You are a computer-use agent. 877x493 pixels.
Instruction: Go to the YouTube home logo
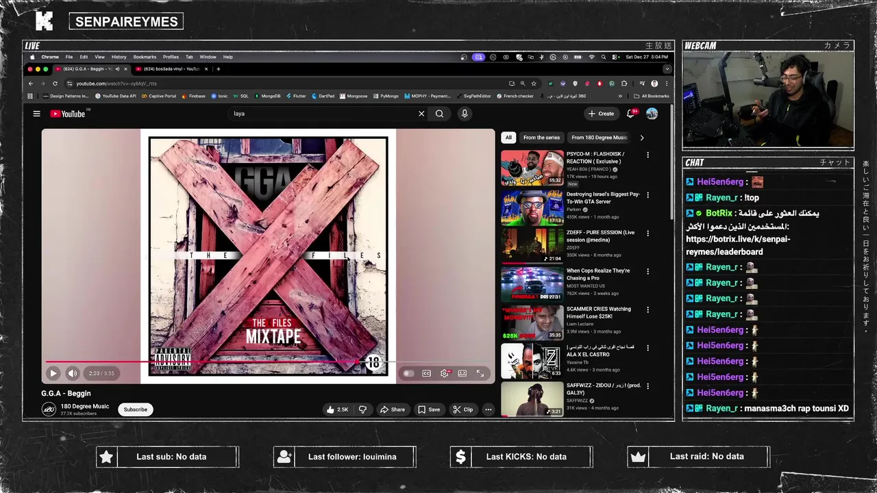click(x=68, y=114)
